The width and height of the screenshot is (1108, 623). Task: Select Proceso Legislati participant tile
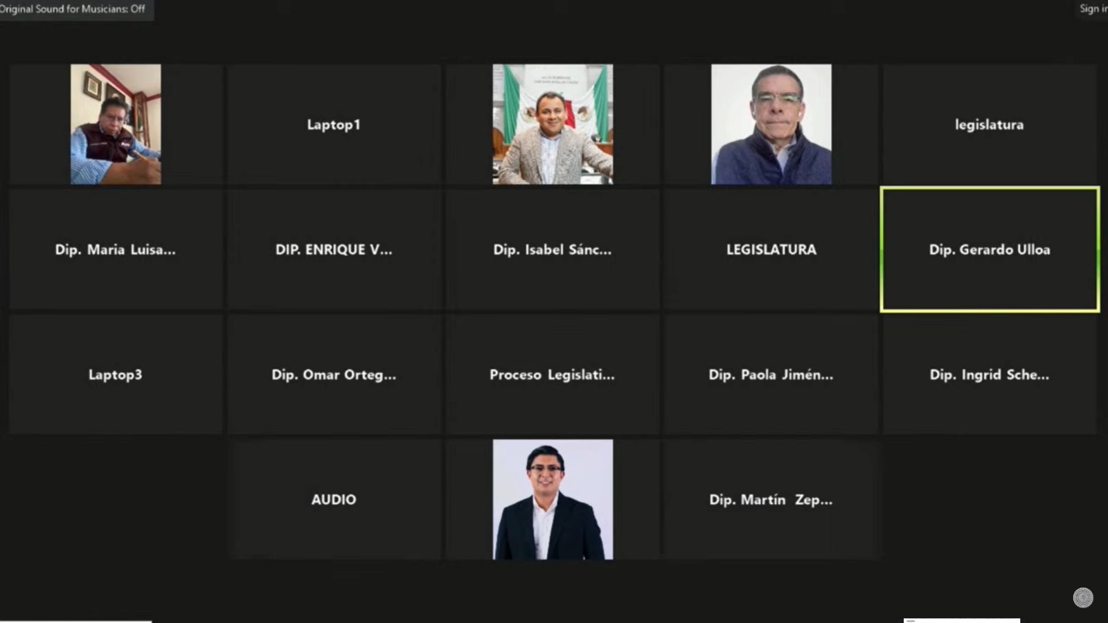553,374
